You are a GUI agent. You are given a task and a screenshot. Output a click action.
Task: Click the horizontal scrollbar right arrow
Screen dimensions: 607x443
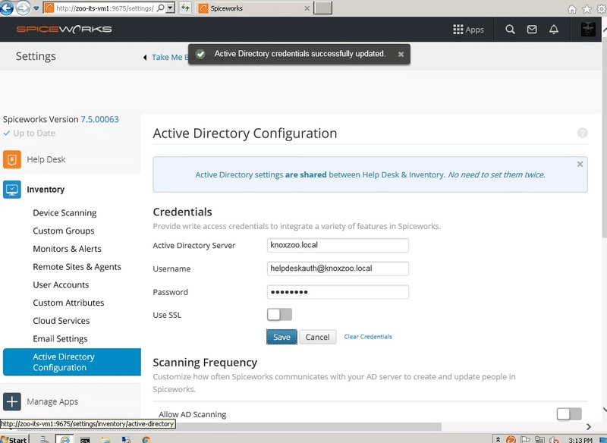589,427
